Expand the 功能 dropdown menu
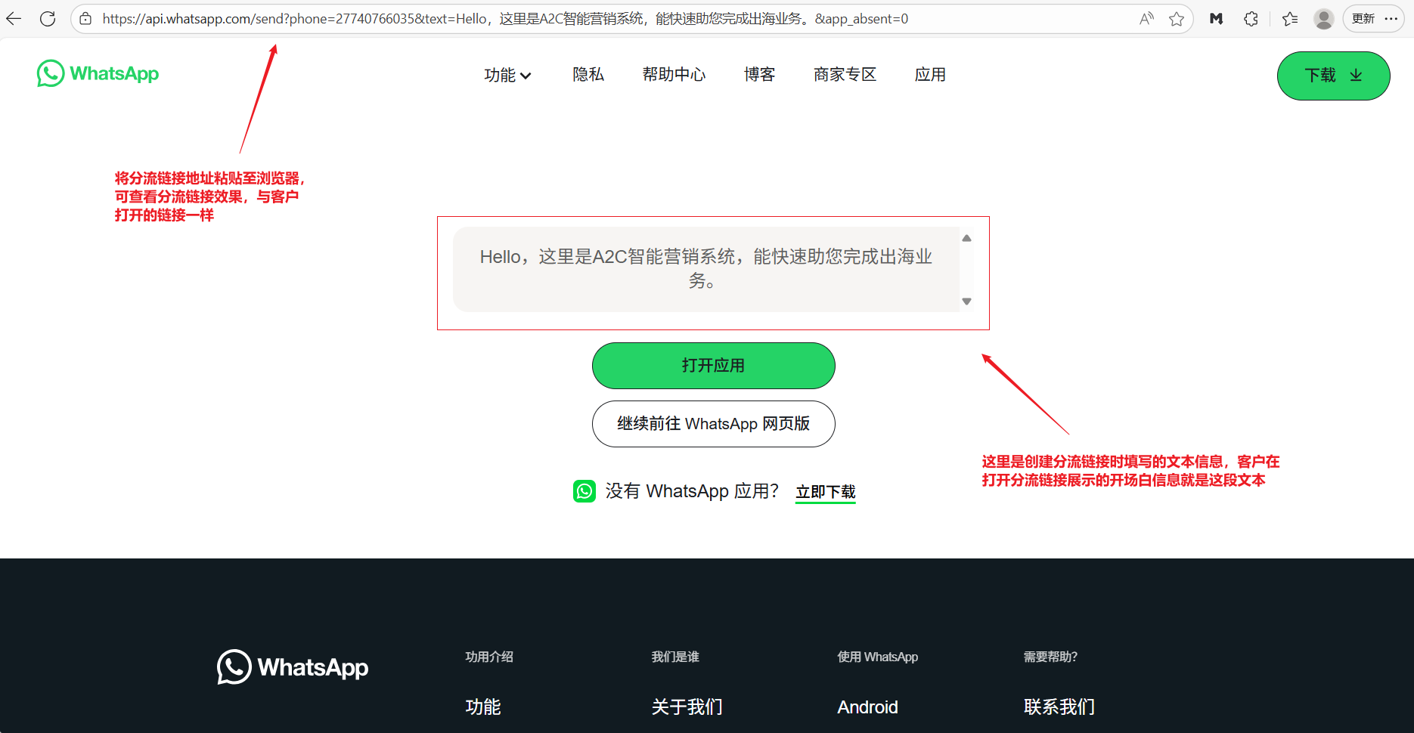This screenshot has height=733, width=1414. (x=507, y=75)
